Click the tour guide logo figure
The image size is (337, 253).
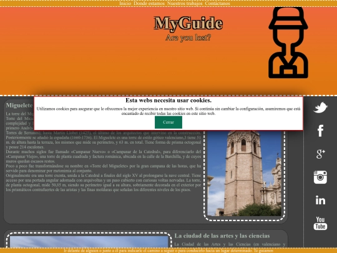[x=288, y=42]
